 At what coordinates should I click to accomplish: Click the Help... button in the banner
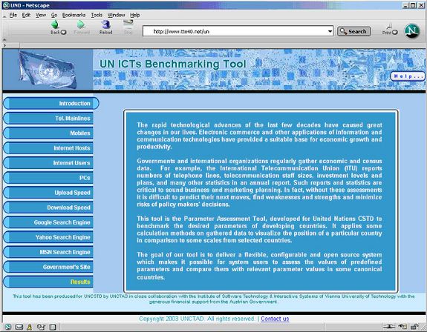click(x=408, y=76)
